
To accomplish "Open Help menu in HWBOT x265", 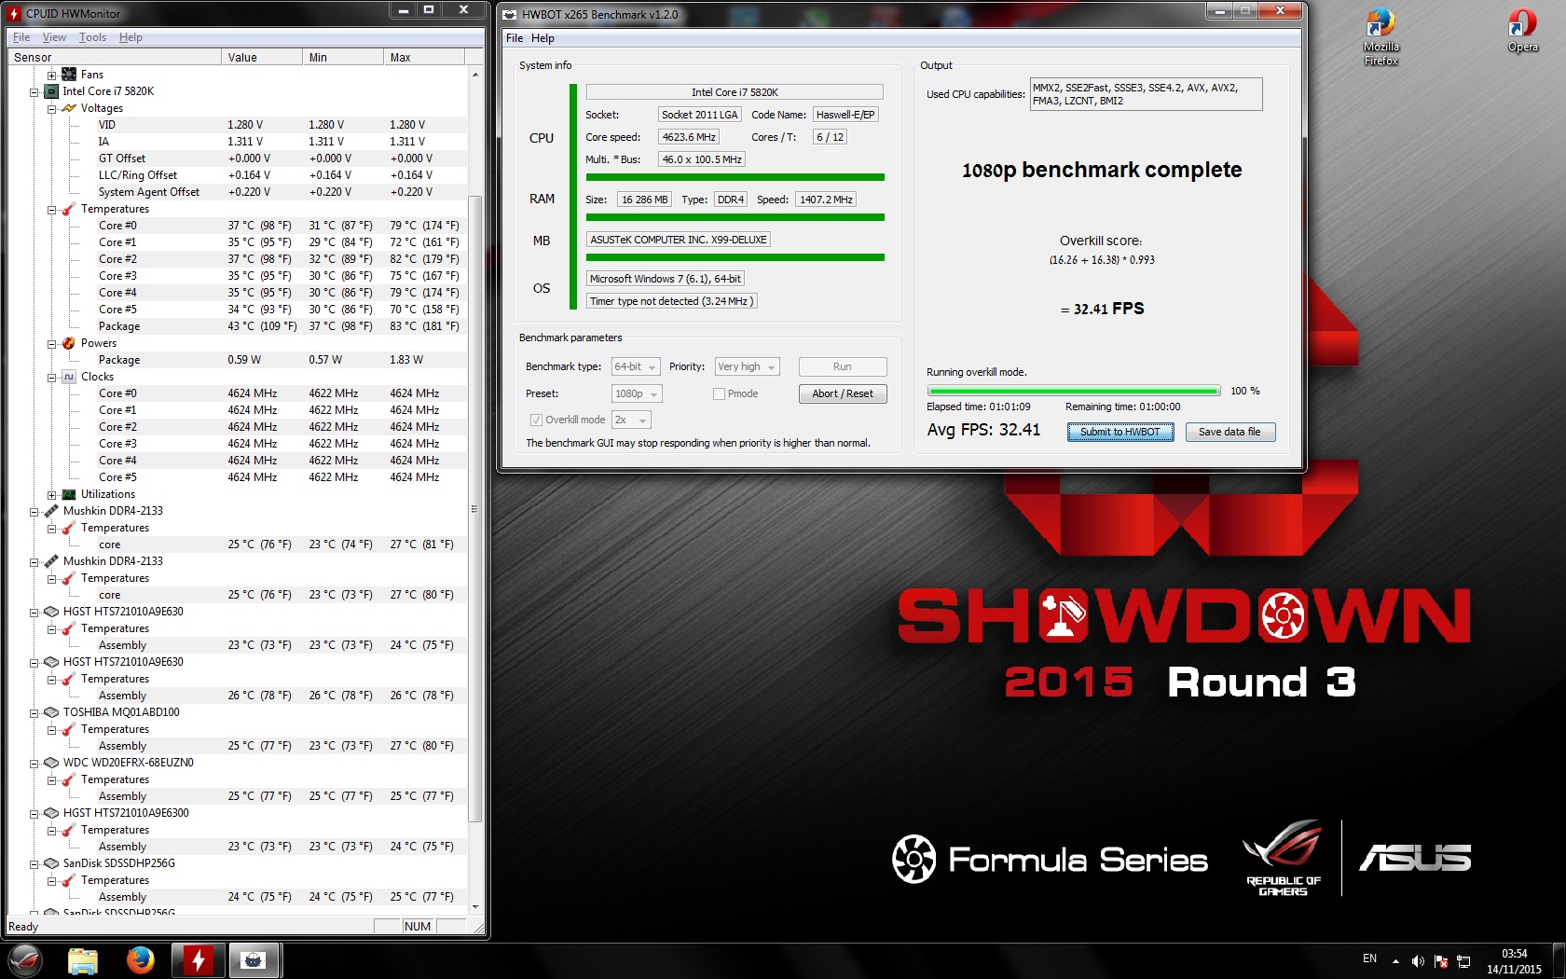I will point(543,38).
